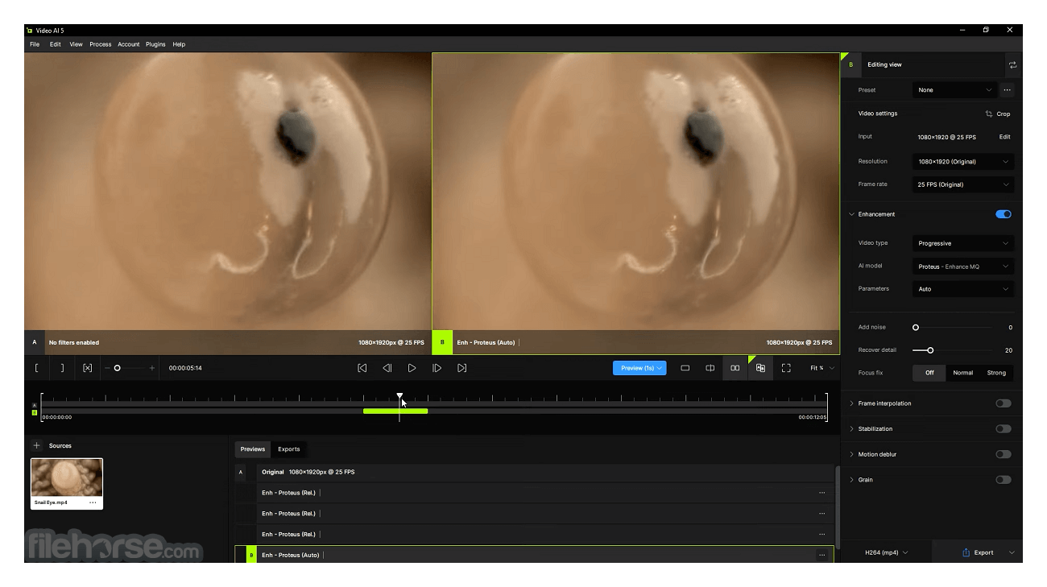Jump to the first frame

point(362,368)
